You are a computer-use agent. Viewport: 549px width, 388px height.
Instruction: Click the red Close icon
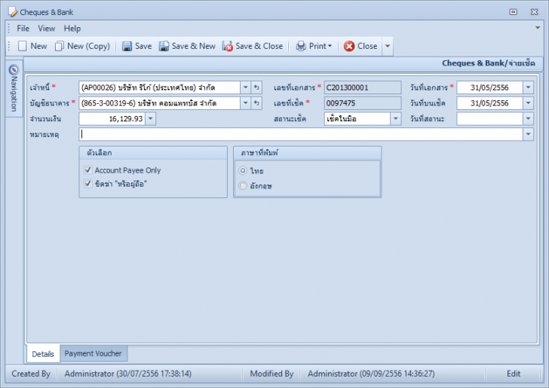click(x=348, y=46)
